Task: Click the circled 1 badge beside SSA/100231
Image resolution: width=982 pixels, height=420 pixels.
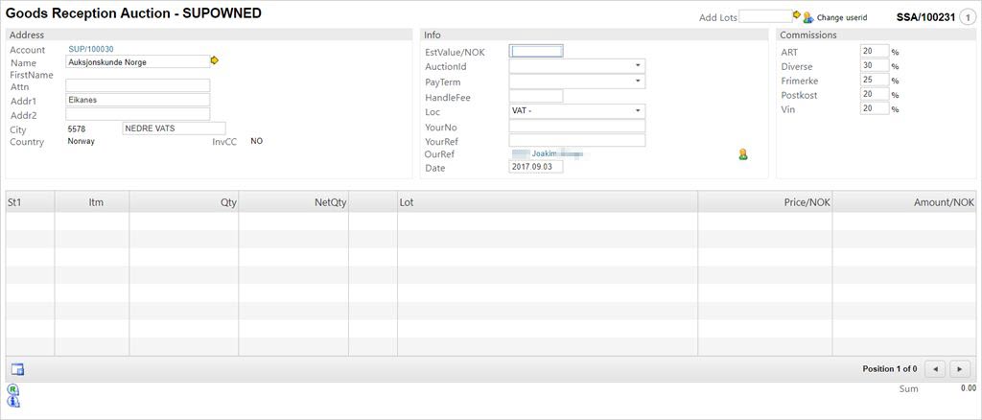Action: tap(967, 17)
